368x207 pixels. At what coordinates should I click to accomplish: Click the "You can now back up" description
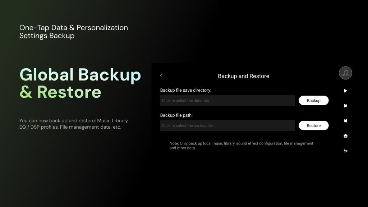point(74,120)
